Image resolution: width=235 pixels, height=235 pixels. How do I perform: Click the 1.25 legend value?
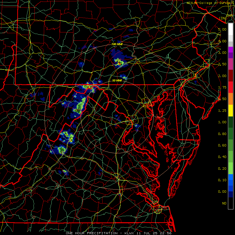(222, 111)
